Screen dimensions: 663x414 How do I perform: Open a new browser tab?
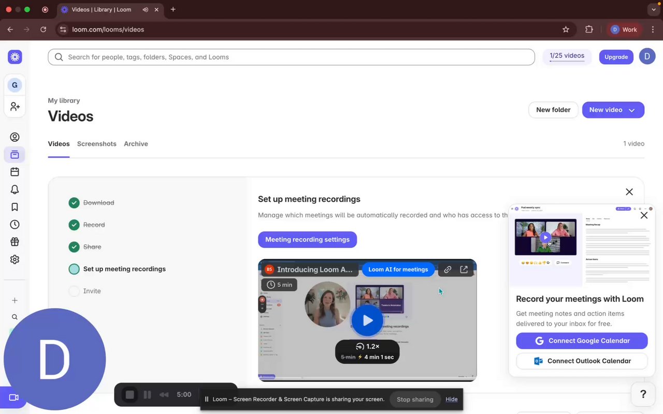[x=173, y=9]
